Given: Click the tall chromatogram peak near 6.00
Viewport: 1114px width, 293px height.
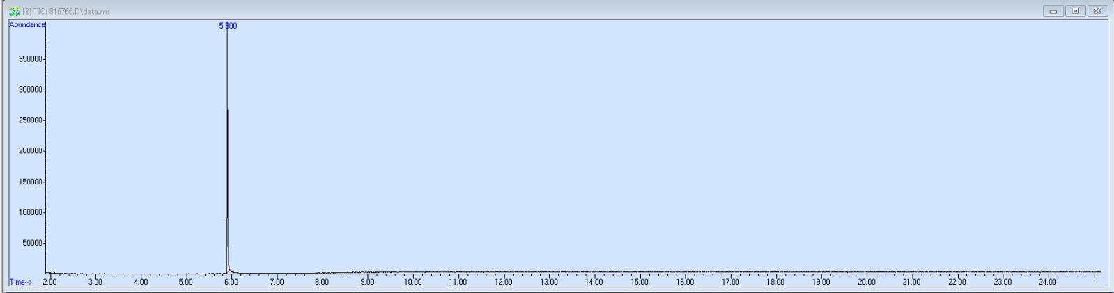Looking at the screenshot, I should [227, 139].
